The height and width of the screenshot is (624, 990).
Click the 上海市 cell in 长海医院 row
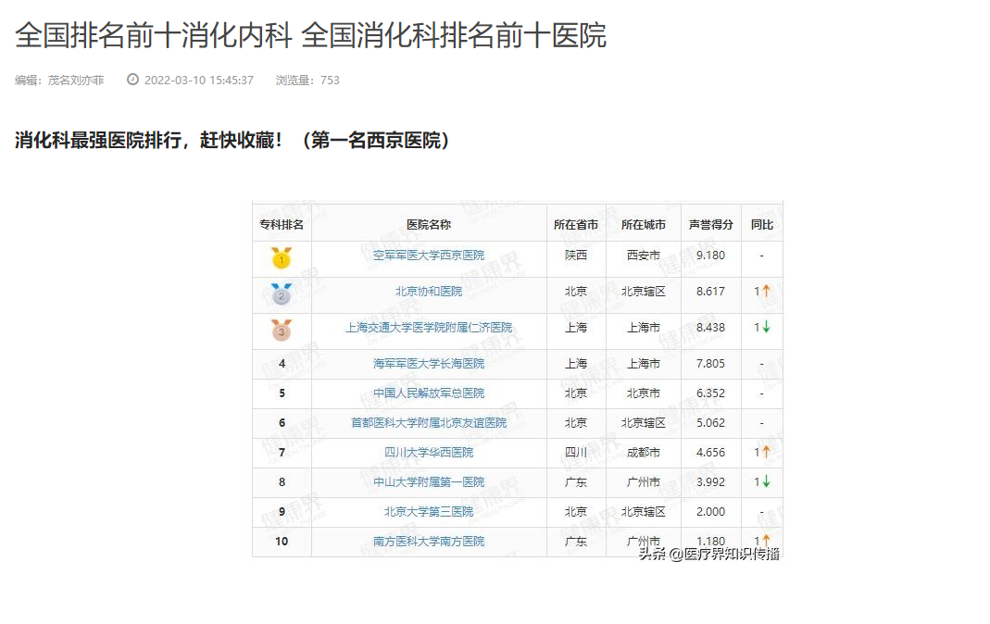tap(644, 364)
